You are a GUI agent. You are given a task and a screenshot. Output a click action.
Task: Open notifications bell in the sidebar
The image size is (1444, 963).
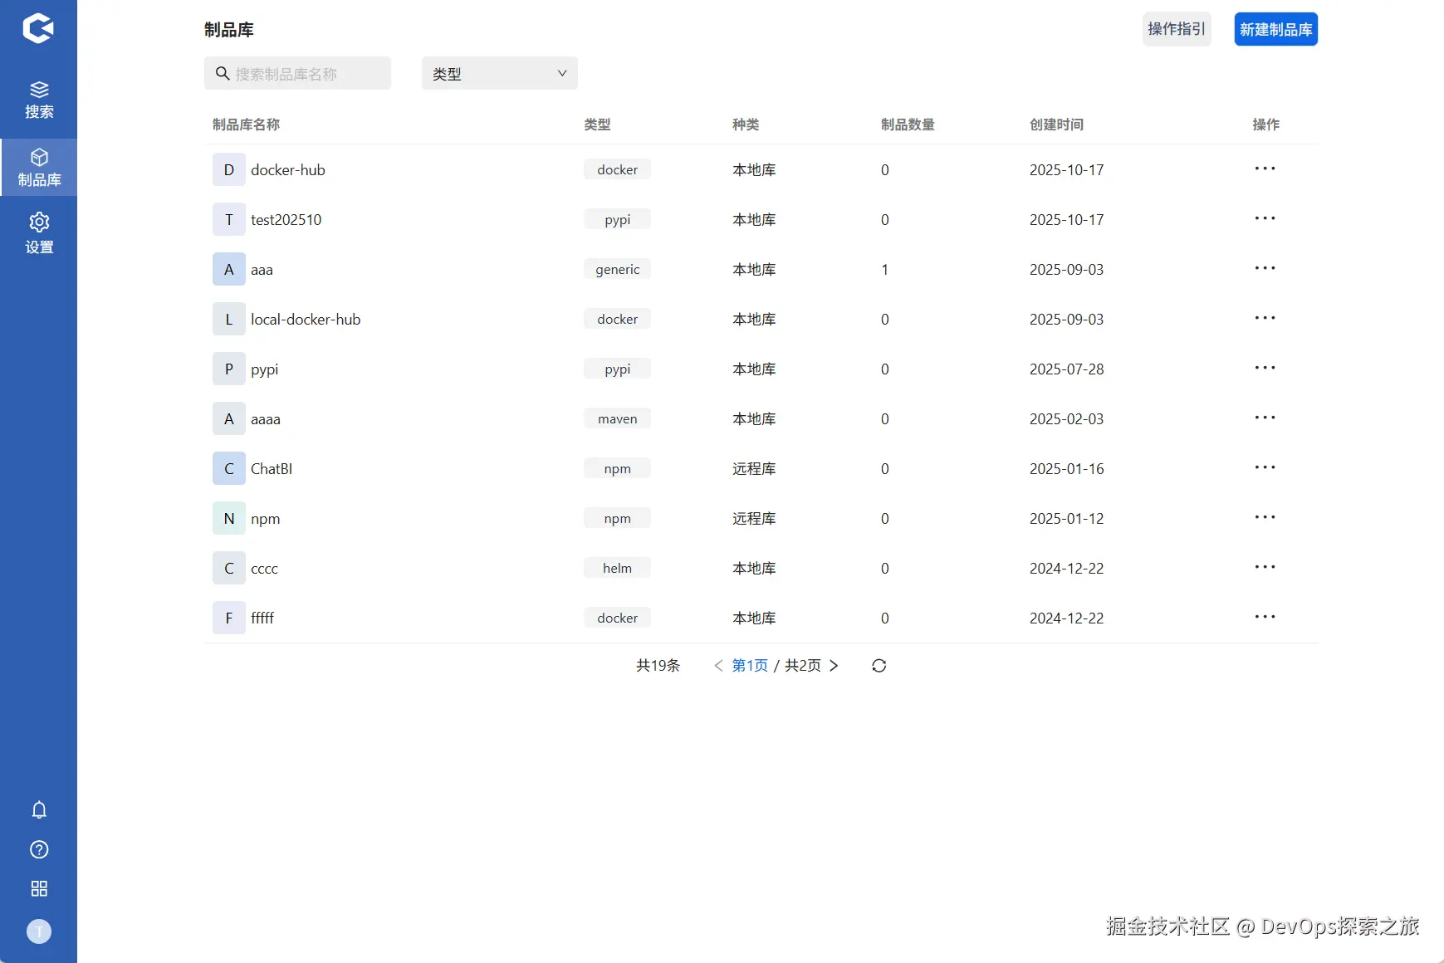(39, 809)
